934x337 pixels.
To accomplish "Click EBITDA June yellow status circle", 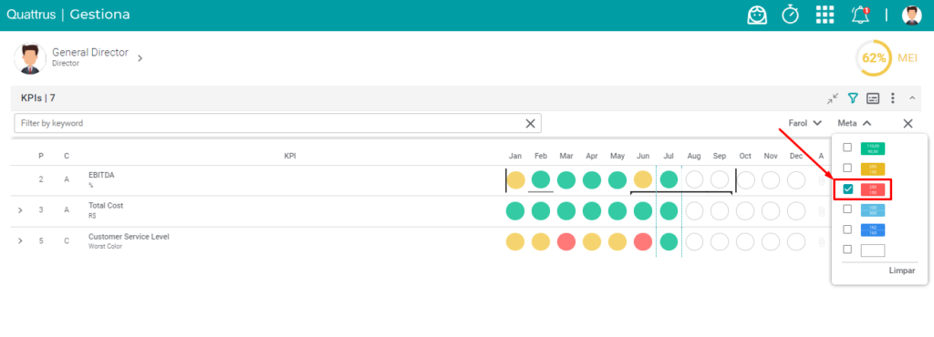I will 643,179.
